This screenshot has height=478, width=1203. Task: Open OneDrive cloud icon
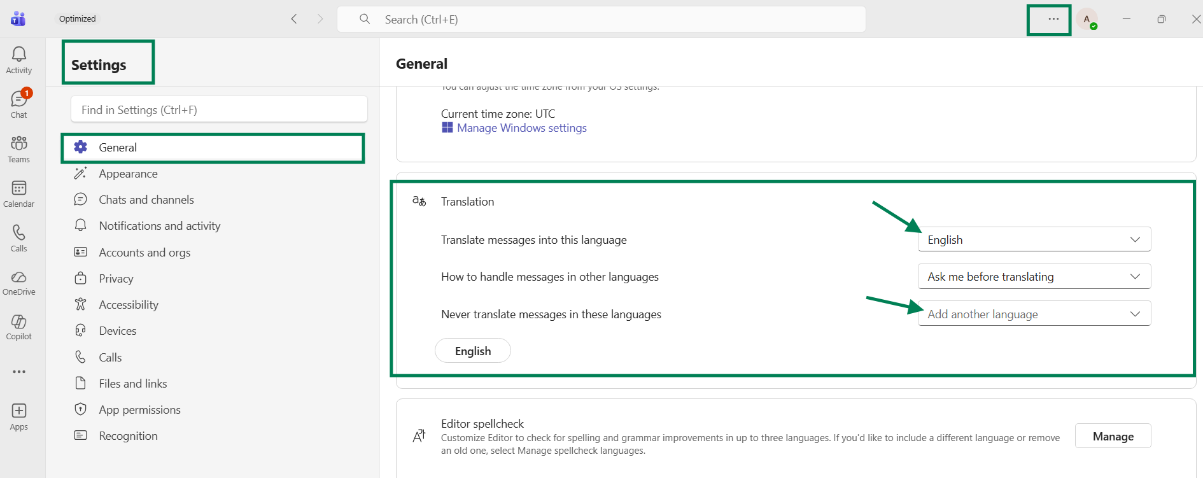[19, 283]
